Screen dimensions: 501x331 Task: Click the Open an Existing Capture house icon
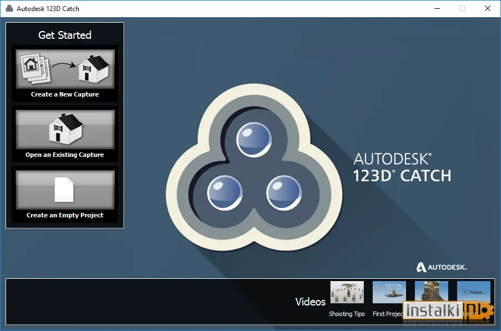(x=65, y=128)
